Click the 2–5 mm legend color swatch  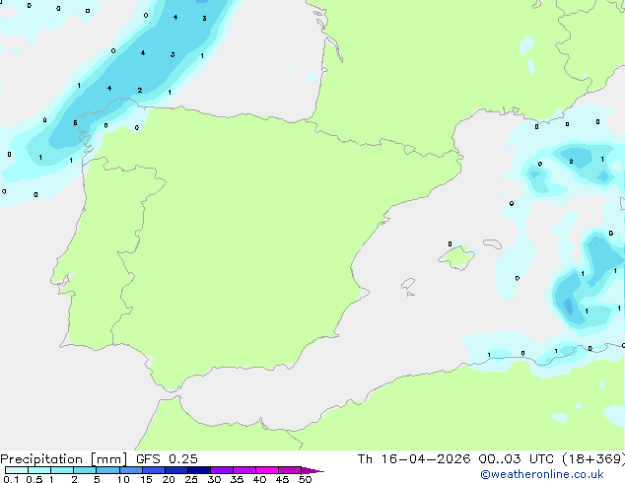(85, 470)
